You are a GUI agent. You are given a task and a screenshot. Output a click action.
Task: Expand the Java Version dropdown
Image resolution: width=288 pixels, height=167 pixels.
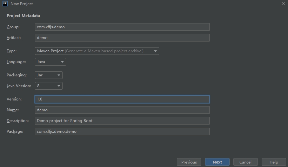(49, 86)
